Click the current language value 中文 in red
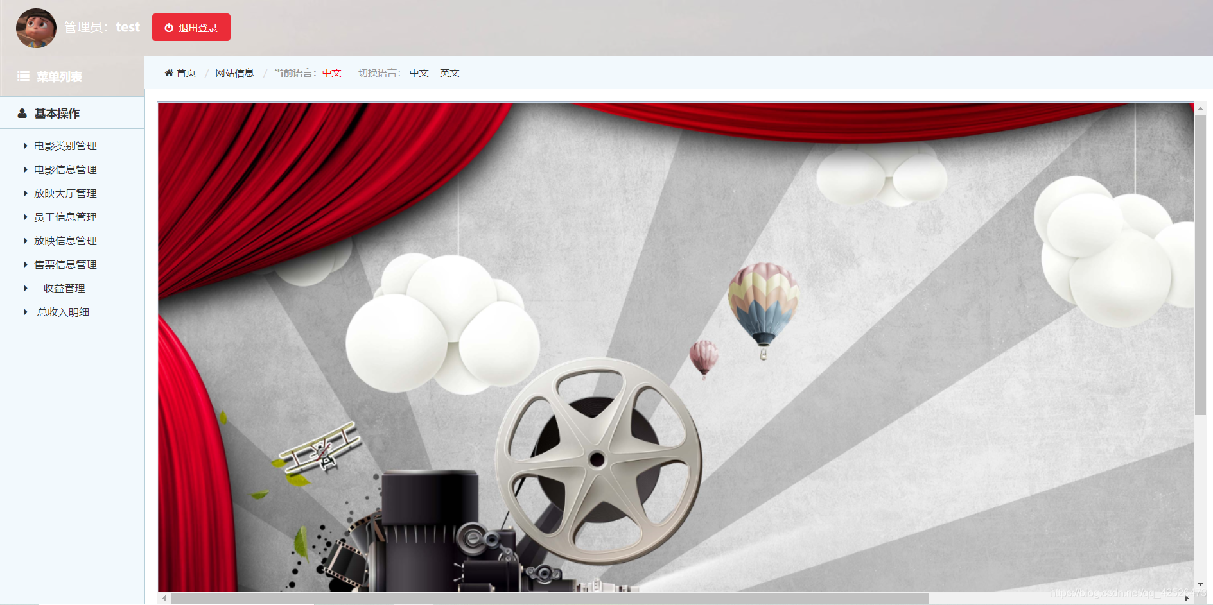This screenshot has width=1213, height=605. (332, 73)
